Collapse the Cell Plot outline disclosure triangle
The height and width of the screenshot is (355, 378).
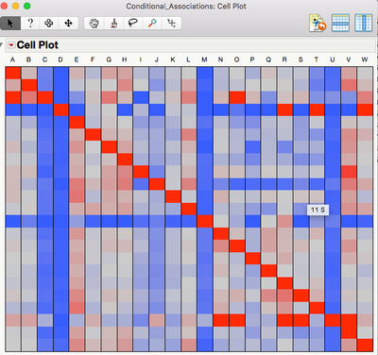click(x=2, y=45)
